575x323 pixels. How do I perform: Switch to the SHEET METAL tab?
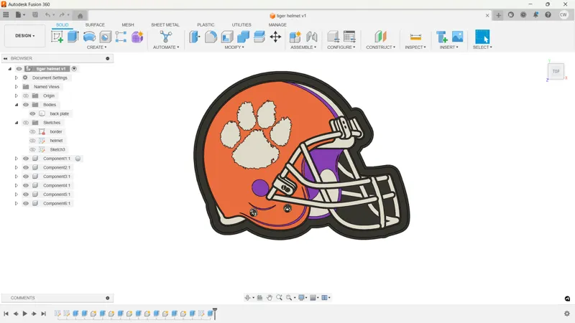coord(165,24)
